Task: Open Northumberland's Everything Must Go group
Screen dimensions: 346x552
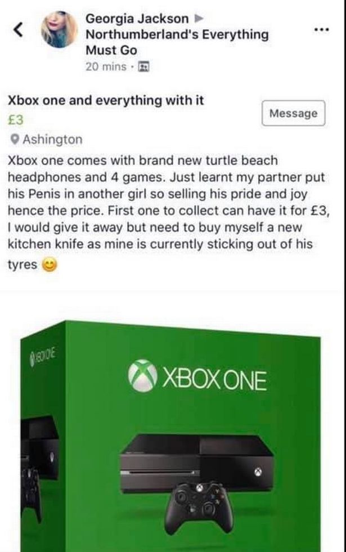Action: pyautogui.click(x=177, y=42)
